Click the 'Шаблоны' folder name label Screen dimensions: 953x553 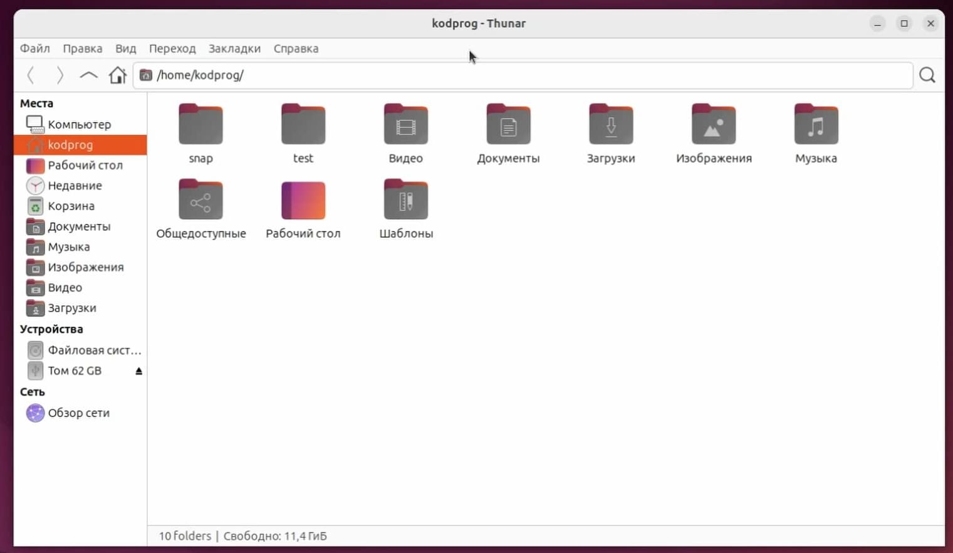coord(406,233)
